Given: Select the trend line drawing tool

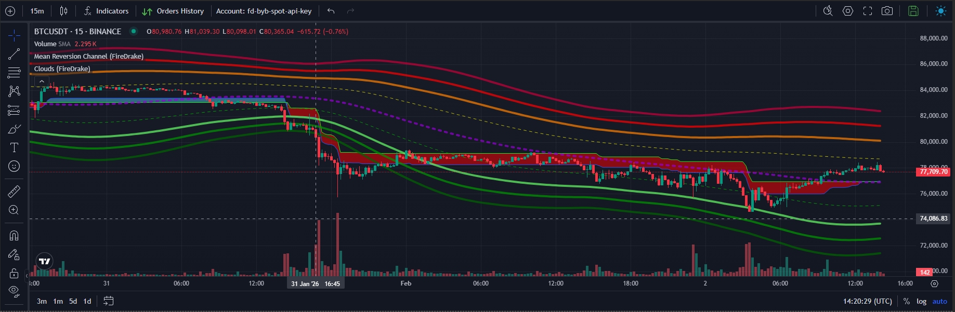Looking at the screenshot, I should [14, 54].
